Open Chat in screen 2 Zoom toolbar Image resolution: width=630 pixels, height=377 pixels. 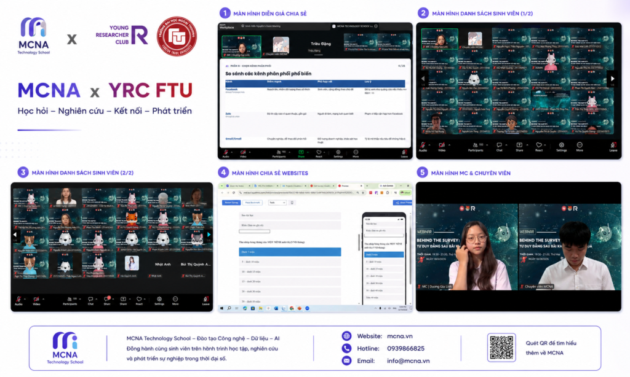coord(499,147)
